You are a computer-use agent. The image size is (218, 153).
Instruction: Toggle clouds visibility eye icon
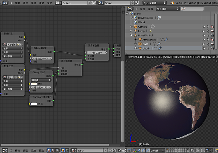203,48
